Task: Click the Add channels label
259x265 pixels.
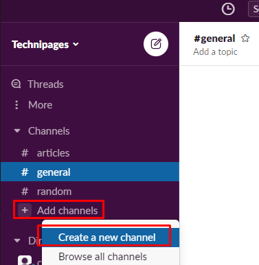Action: click(67, 211)
